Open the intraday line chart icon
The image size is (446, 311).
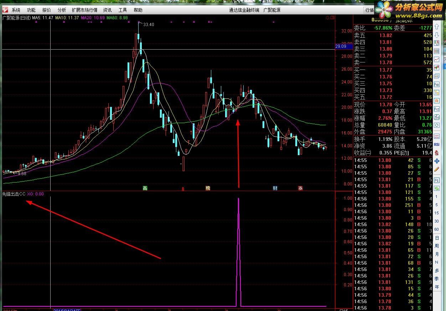coord(437,60)
